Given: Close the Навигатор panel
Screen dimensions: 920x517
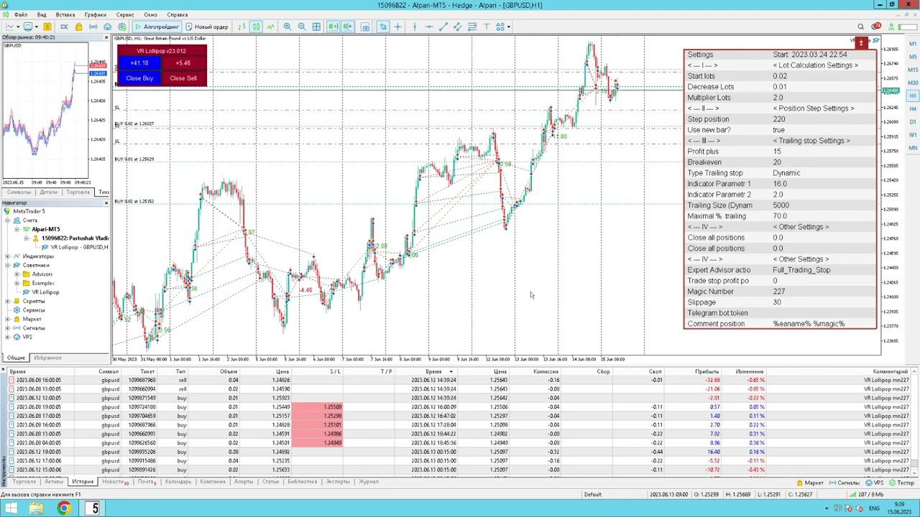Looking at the screenshot, I should pyautogui.click(x=106, y=203).
